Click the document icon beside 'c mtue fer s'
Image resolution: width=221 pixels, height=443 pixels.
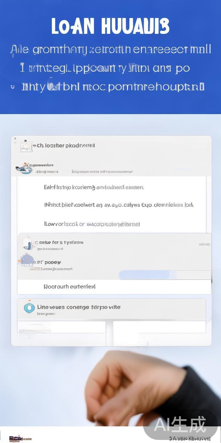click(x=28, y=243)
